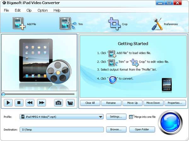Open the Clip menu
Viewport: 189px width, 141px height.
coord(29,10)
